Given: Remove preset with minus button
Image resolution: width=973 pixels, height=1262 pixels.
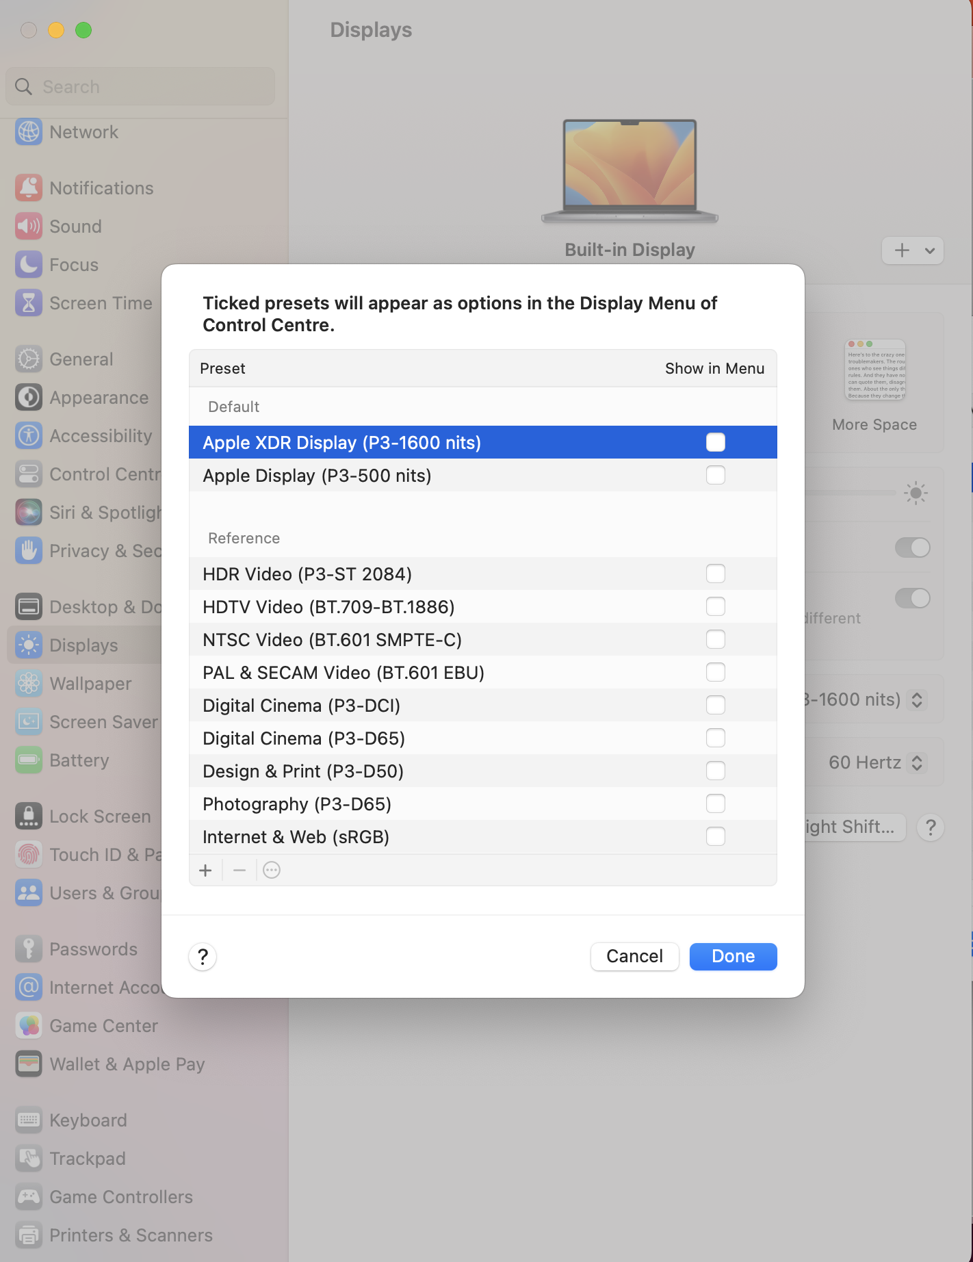Looking at the screenshot, I should (x=239, y=871).
